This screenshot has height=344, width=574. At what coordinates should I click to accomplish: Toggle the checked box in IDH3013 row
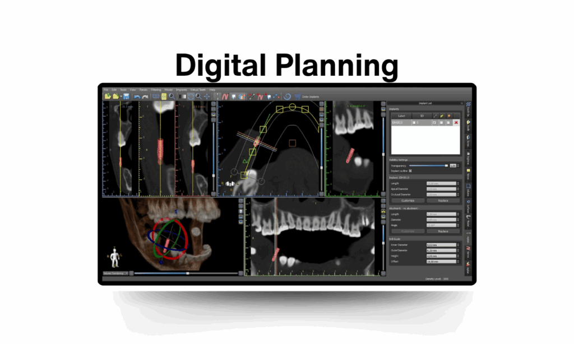433,122
